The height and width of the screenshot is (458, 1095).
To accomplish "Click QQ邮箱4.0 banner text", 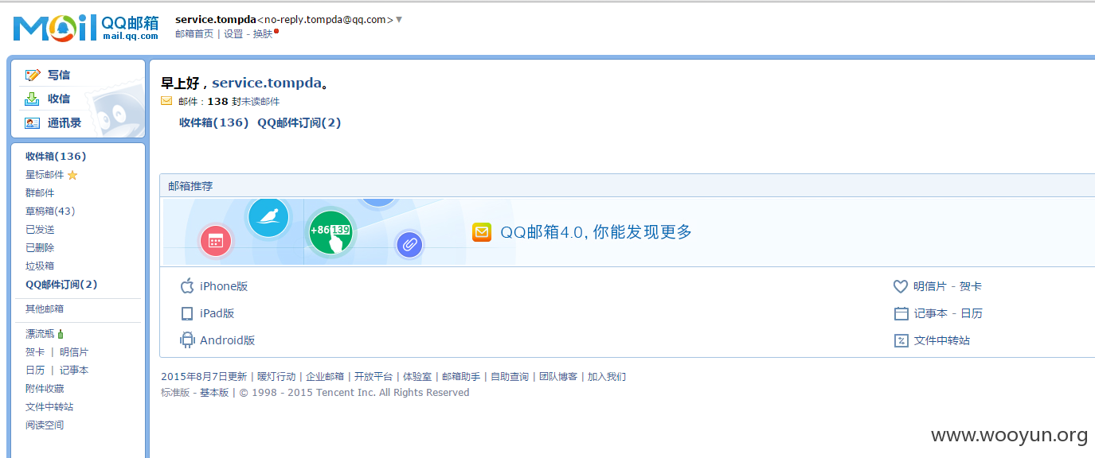I will click(596, 232).
